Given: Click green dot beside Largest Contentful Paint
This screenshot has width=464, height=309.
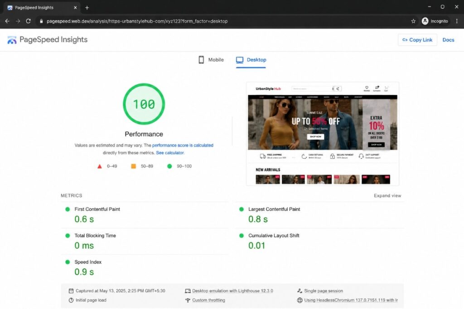Looking at the screenshot, I should tap(242, 209).
